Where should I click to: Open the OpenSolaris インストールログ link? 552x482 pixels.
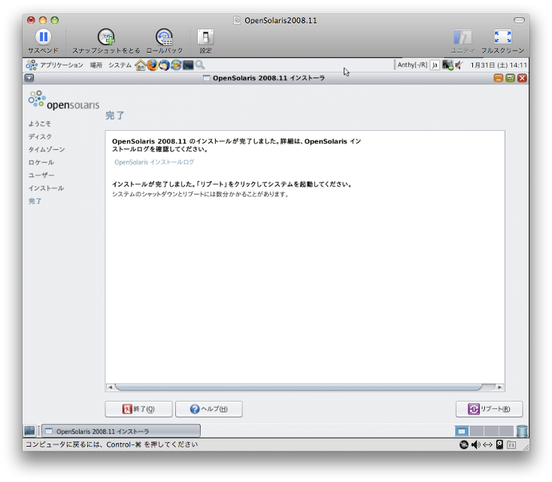click(154, 162)
